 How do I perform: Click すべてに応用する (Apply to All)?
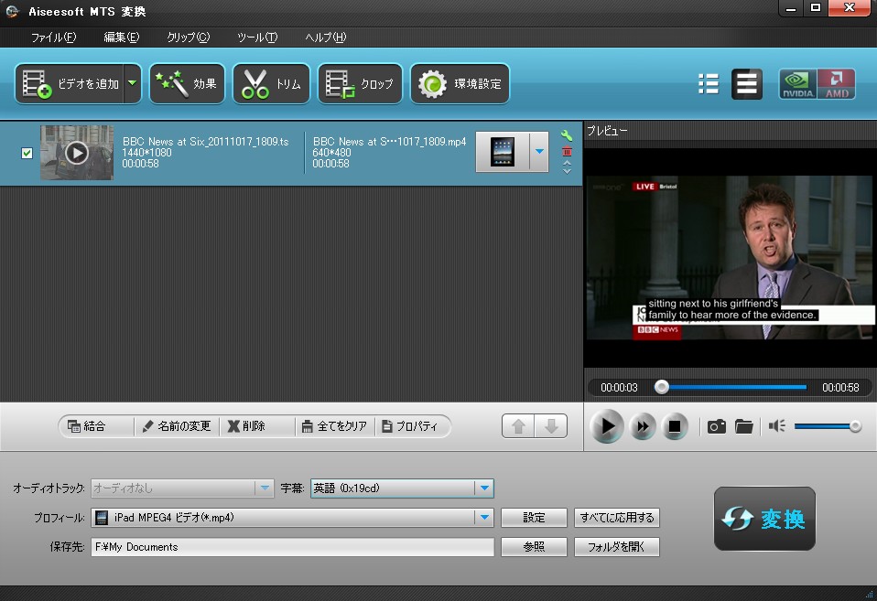[617, 518]
